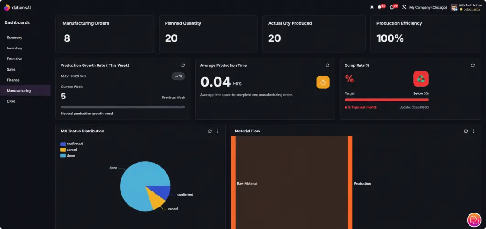Click the Raw Material node in Material Flow
Viewport: 486px width, 229px height.
233,183
